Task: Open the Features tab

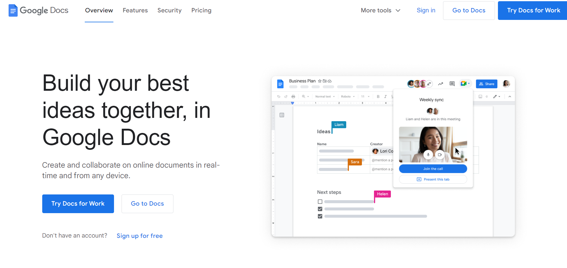Action: pyautogui.click(x=135, y=10)
